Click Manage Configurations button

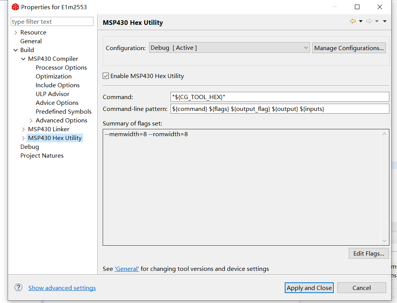coord(349,48)
